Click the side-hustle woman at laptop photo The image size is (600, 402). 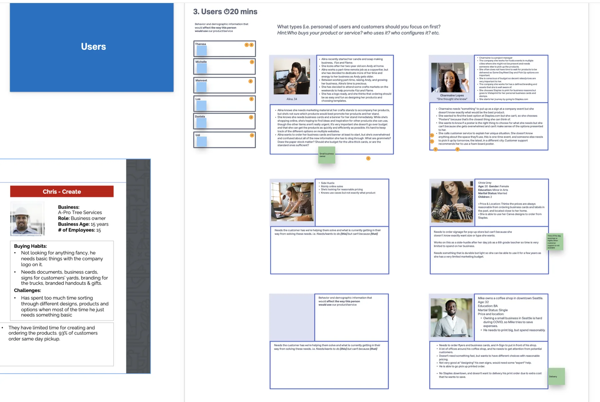(x=292, y=202)
